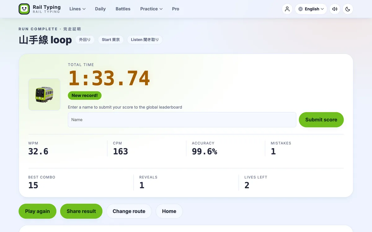Open the Pro page

pos(175,9)
